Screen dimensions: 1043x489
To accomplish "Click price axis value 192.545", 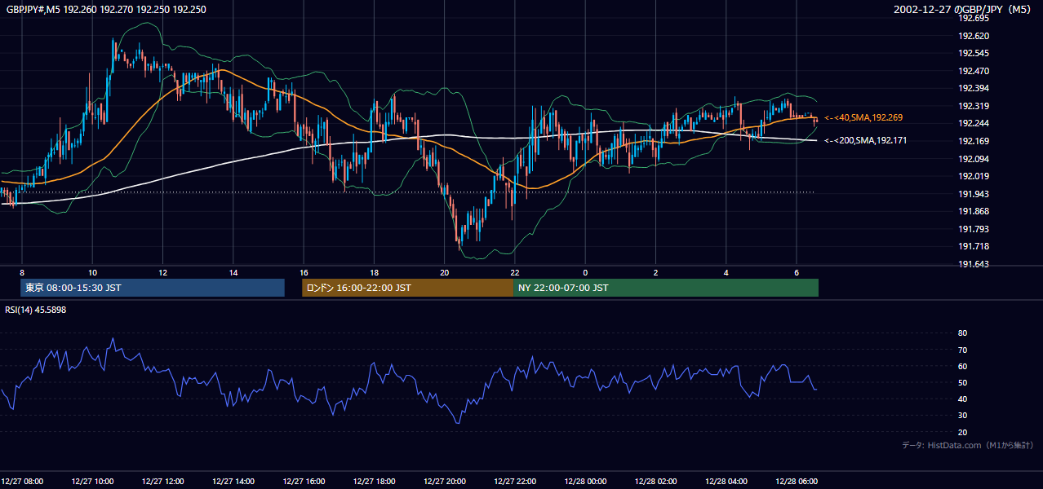I will 974,53.
